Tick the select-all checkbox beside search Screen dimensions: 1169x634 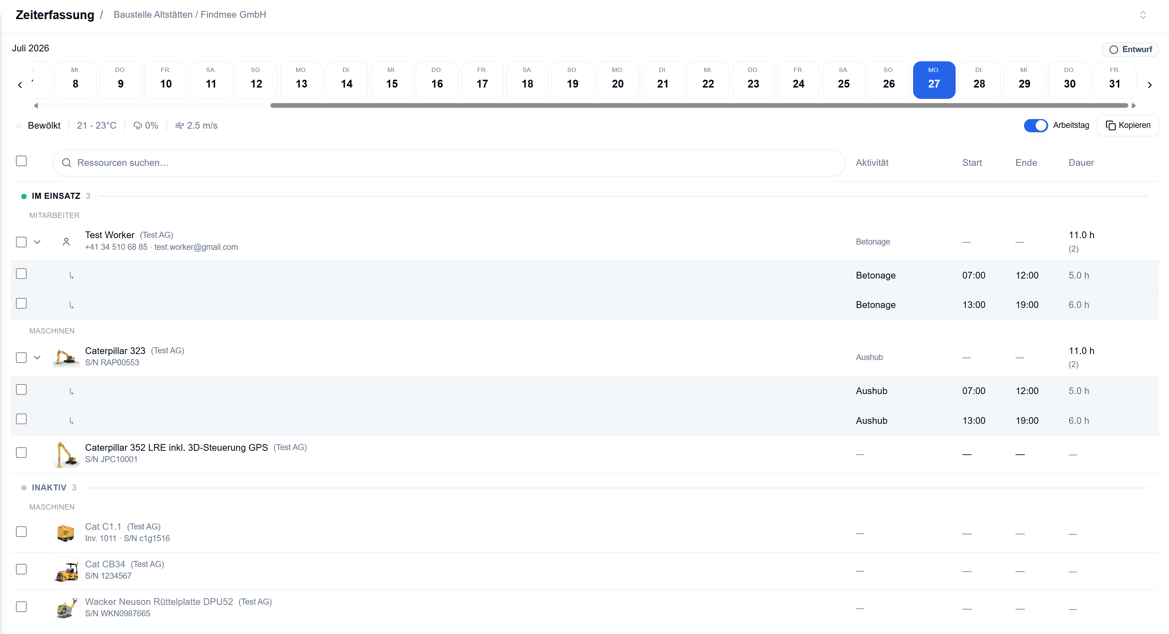21,161
